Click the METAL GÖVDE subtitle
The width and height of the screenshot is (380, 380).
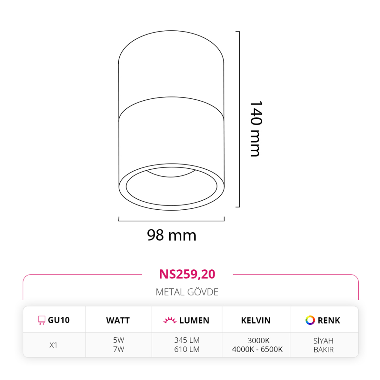point(187,292)
